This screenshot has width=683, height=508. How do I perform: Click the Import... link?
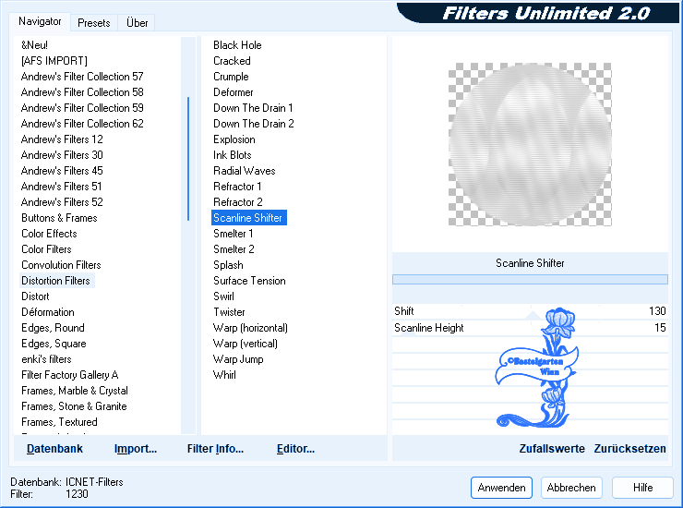click(x=136, y=449)
